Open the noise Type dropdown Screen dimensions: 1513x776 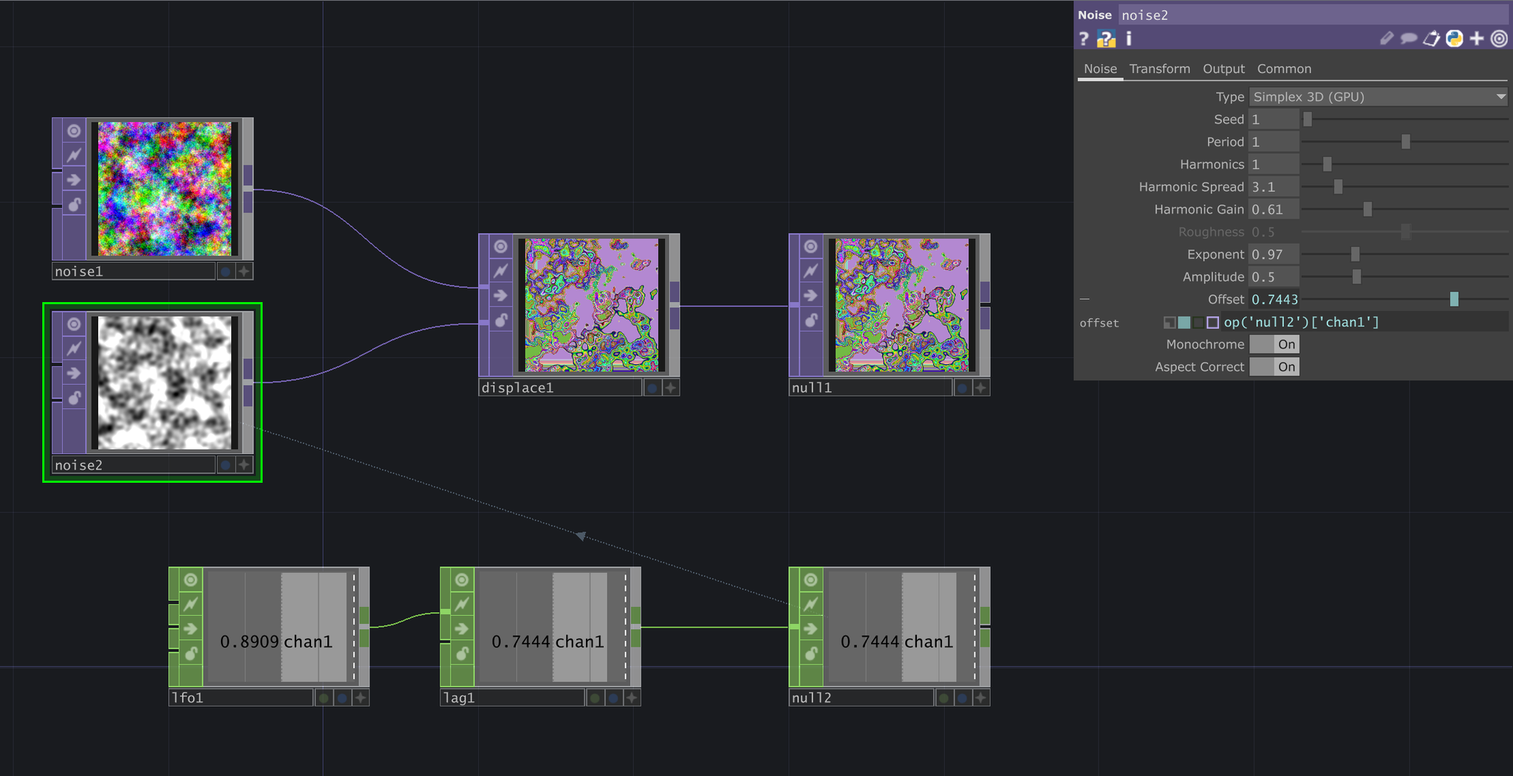coord(1378,97)
